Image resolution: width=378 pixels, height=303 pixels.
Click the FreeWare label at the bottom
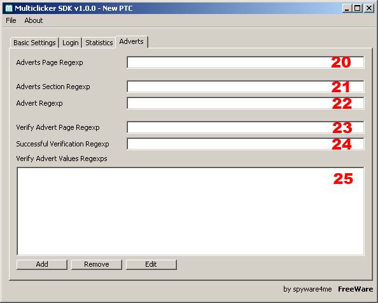click(355, 289)
